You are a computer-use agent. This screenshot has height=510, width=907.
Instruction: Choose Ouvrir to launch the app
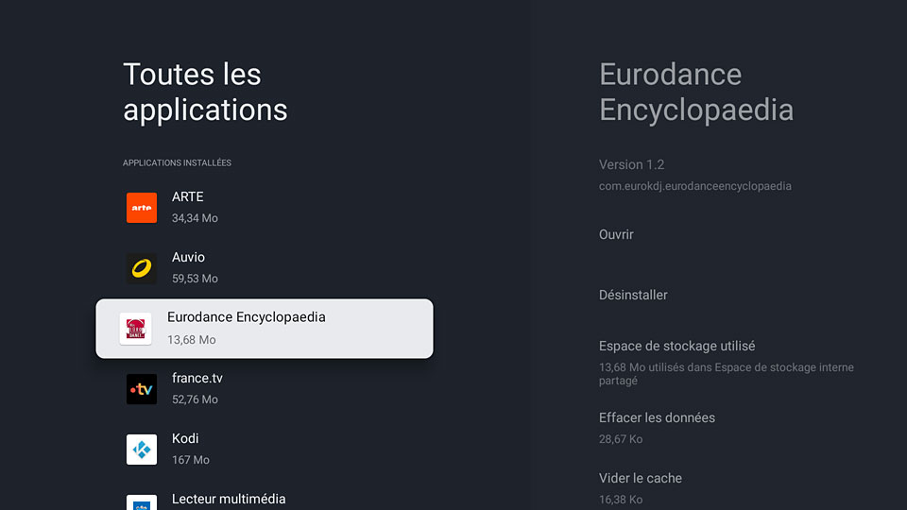(x=616, y=234)
